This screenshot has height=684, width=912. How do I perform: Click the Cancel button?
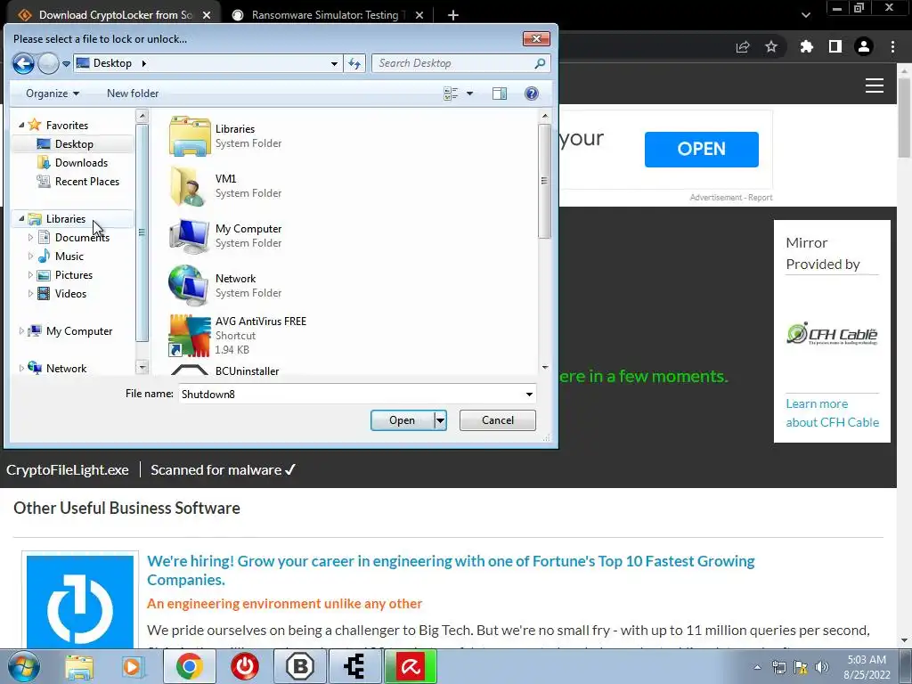pos(498,420)
